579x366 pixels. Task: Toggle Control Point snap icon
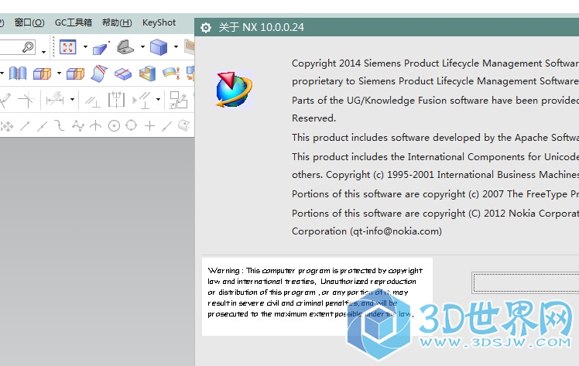tap(59, 126)
